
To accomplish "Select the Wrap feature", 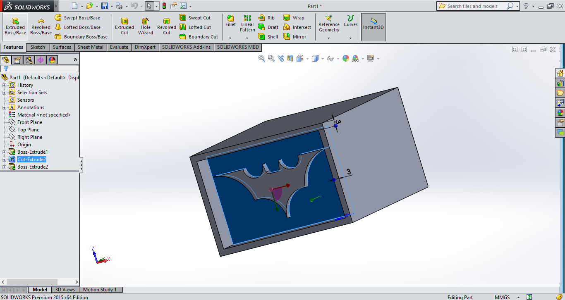I will [x=294, y=18].
